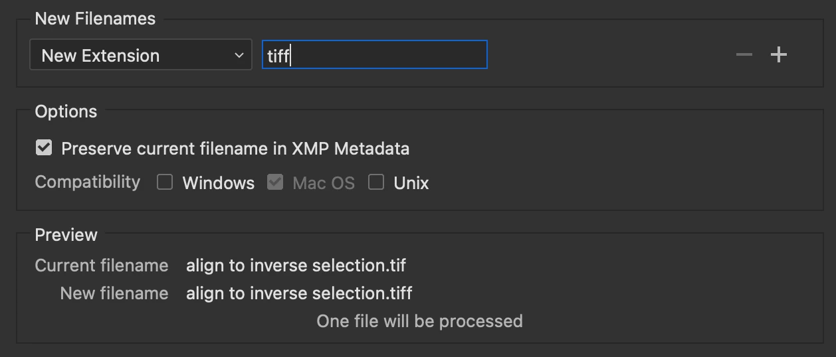This screenshot has height=357, width=836.
Task: Click the 'Windows' label text
Action: pos(218,183)
